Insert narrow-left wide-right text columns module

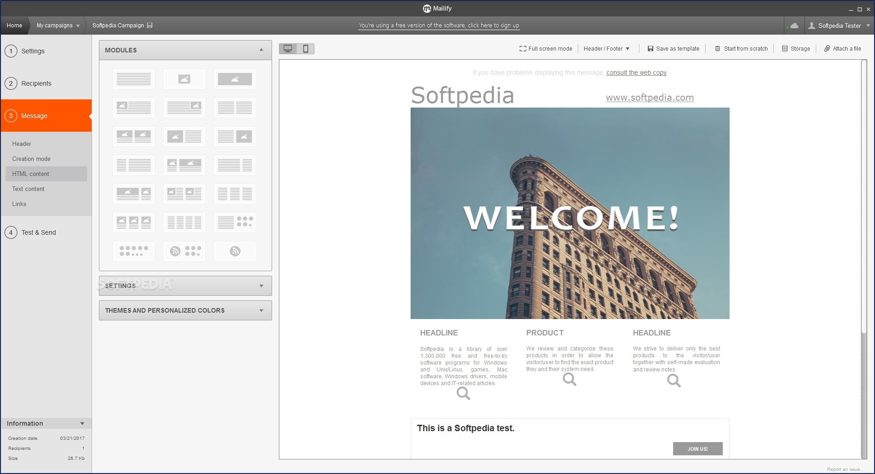(134, 165)
